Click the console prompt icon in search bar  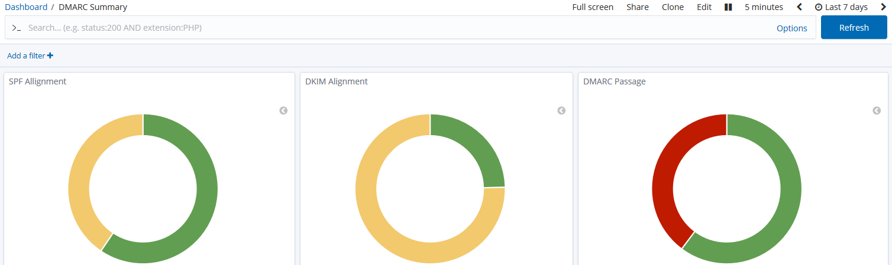17,28
